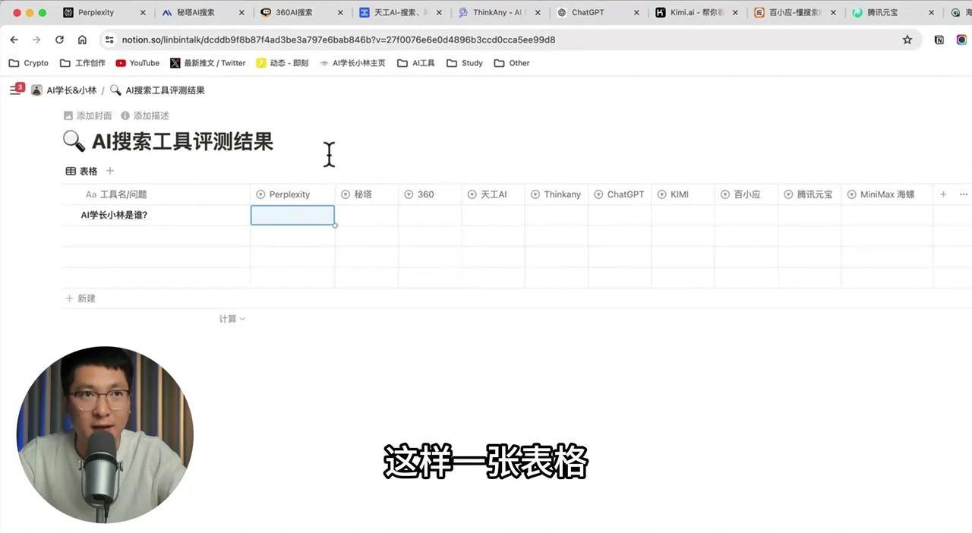Image resolution: width=972 pixels, height=533 pixels.
Task: Open the MiniMax 海螺 column header menu
Action: pyautogui.click(x=887, y=194)
